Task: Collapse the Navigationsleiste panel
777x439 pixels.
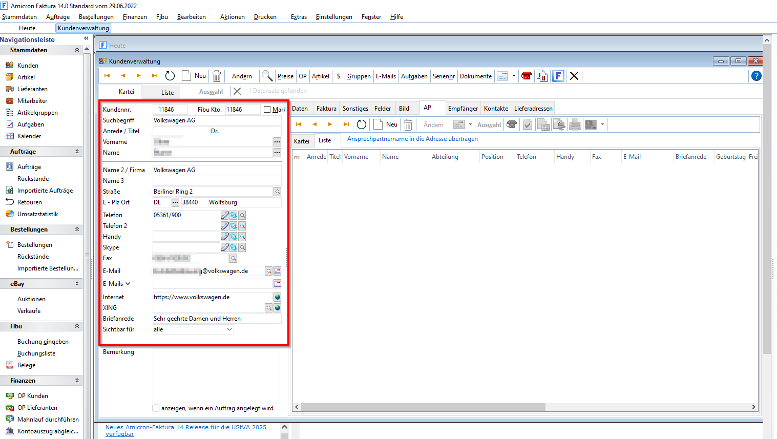Action: point(86,39)
